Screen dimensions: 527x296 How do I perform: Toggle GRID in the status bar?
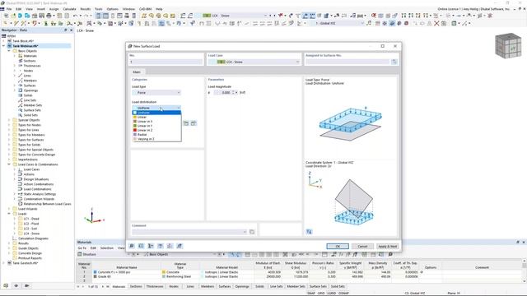tap(321, 293)
